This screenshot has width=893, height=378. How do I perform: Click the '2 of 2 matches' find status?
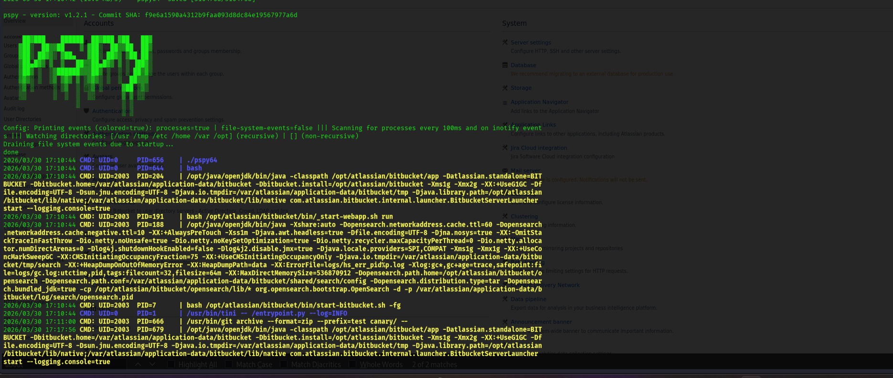[435, 365]
